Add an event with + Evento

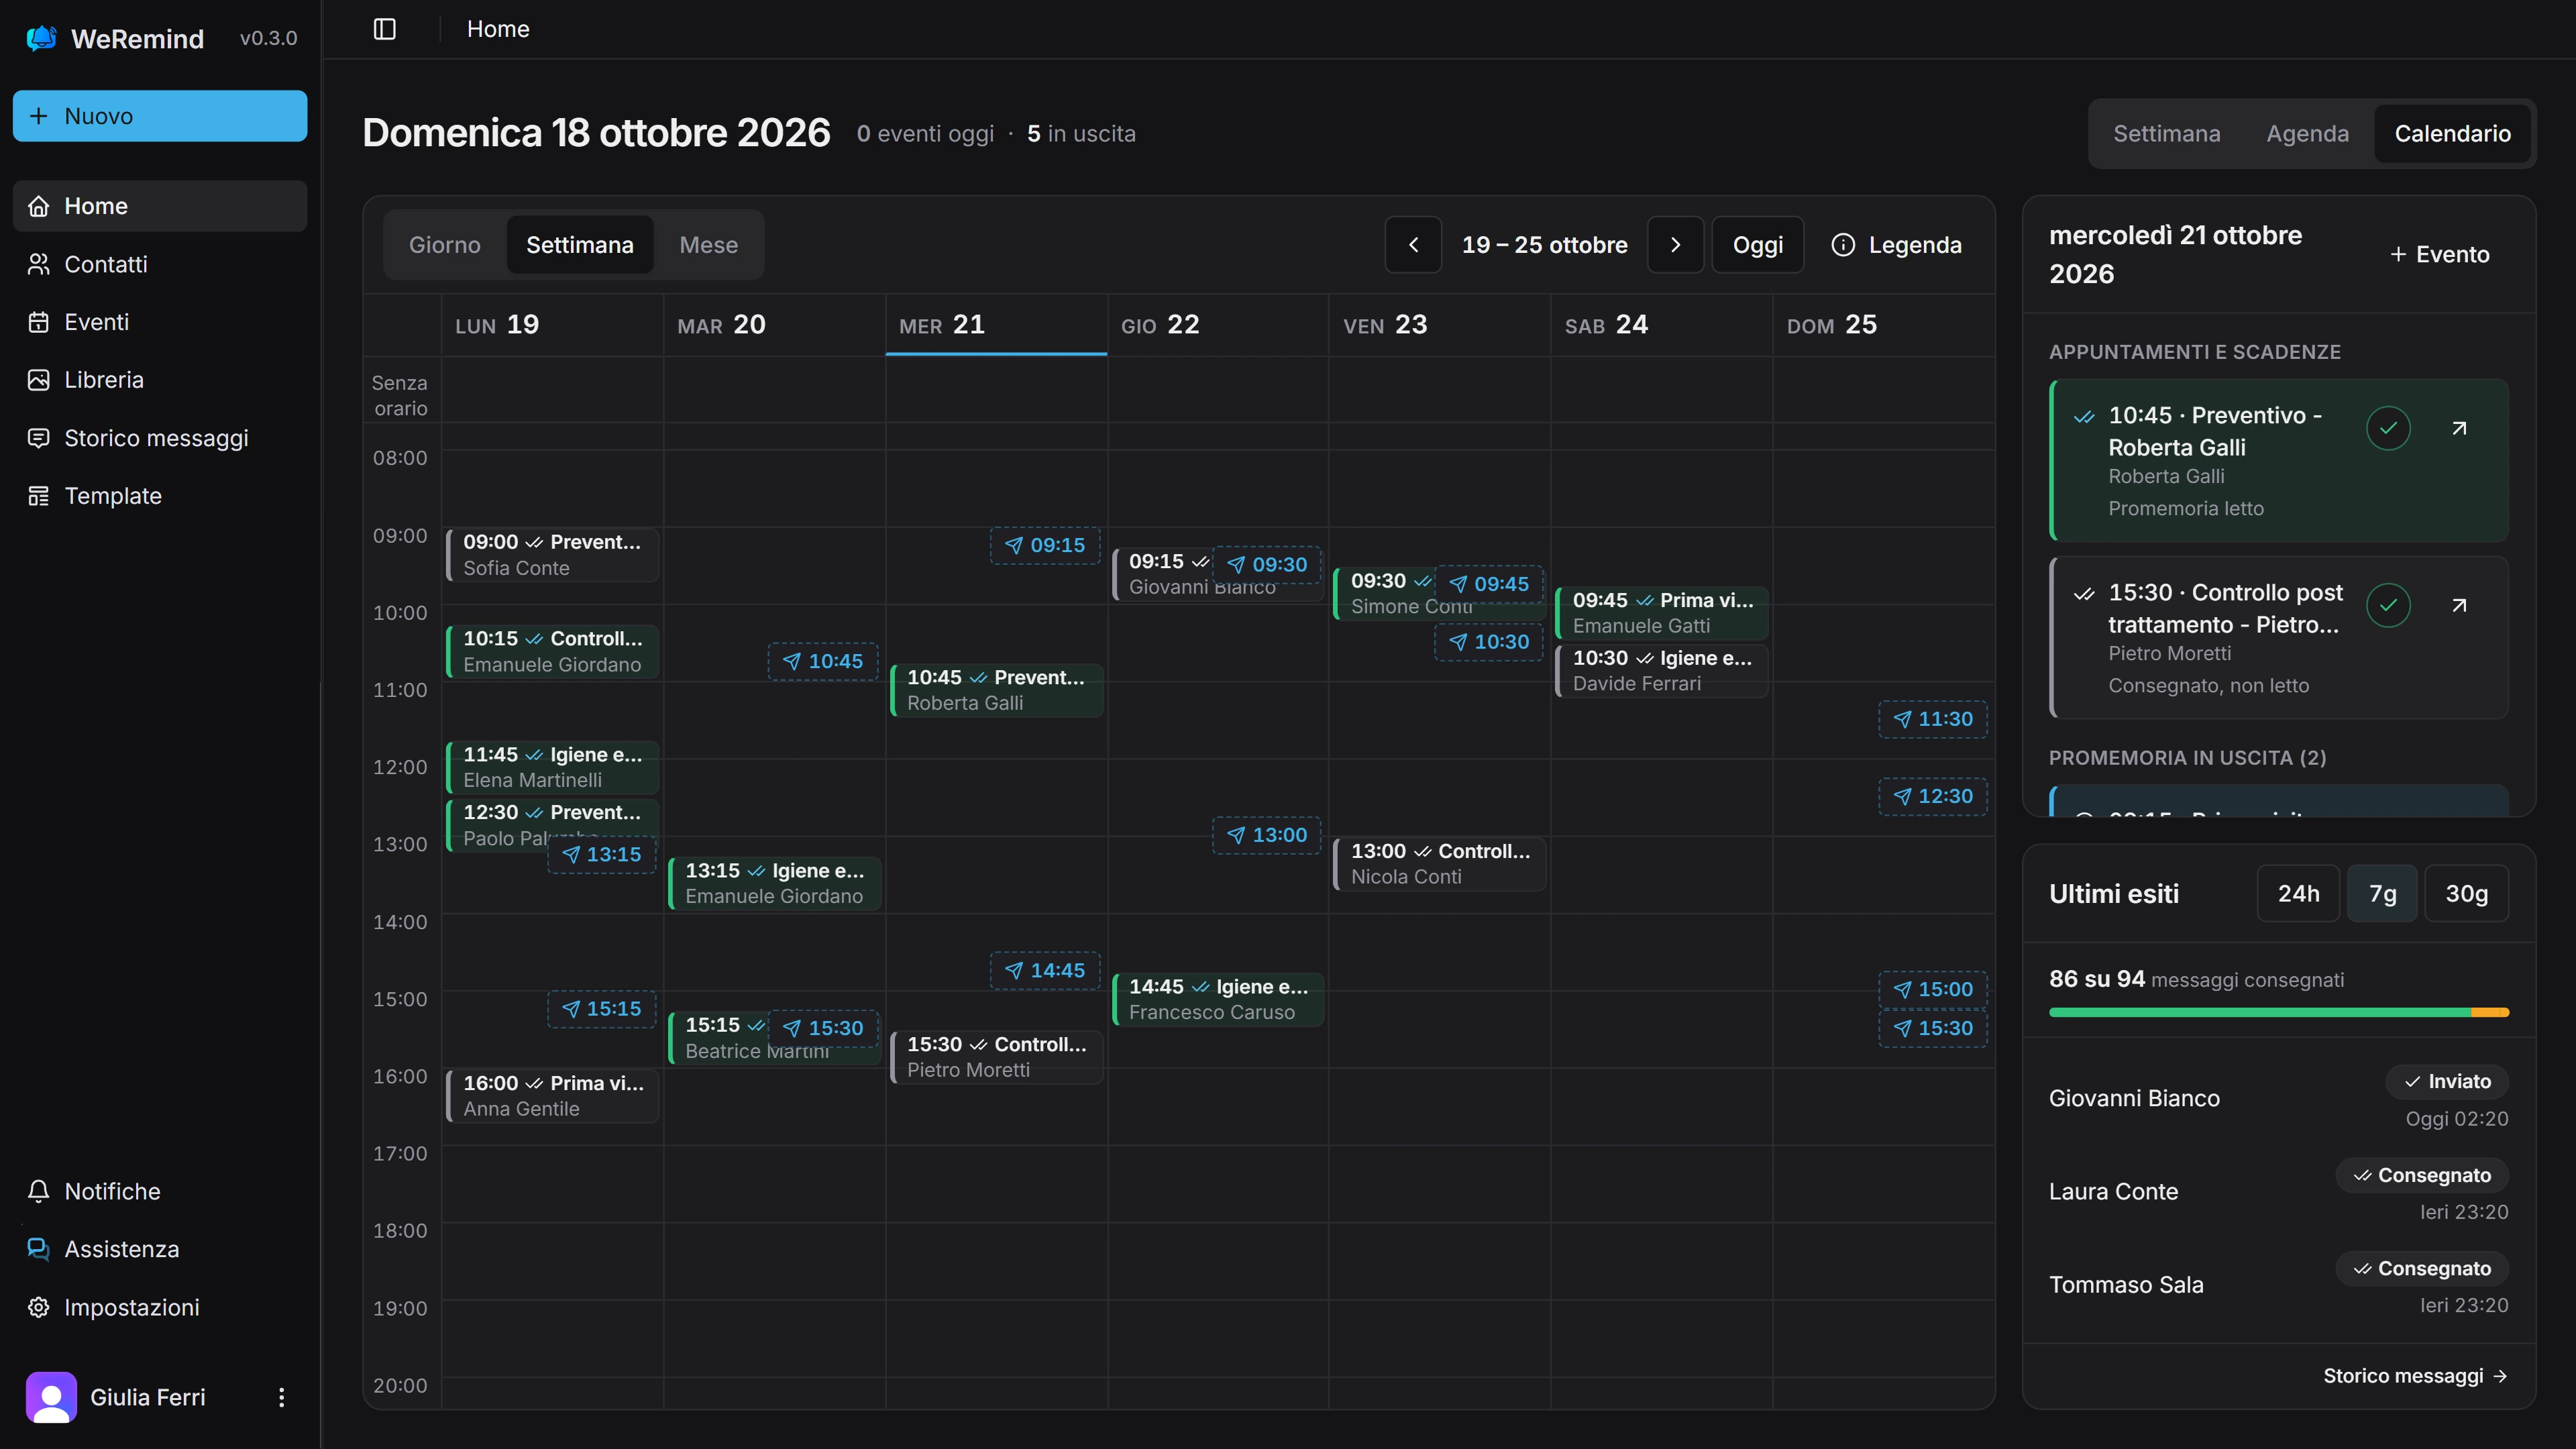click(2440, 255)
